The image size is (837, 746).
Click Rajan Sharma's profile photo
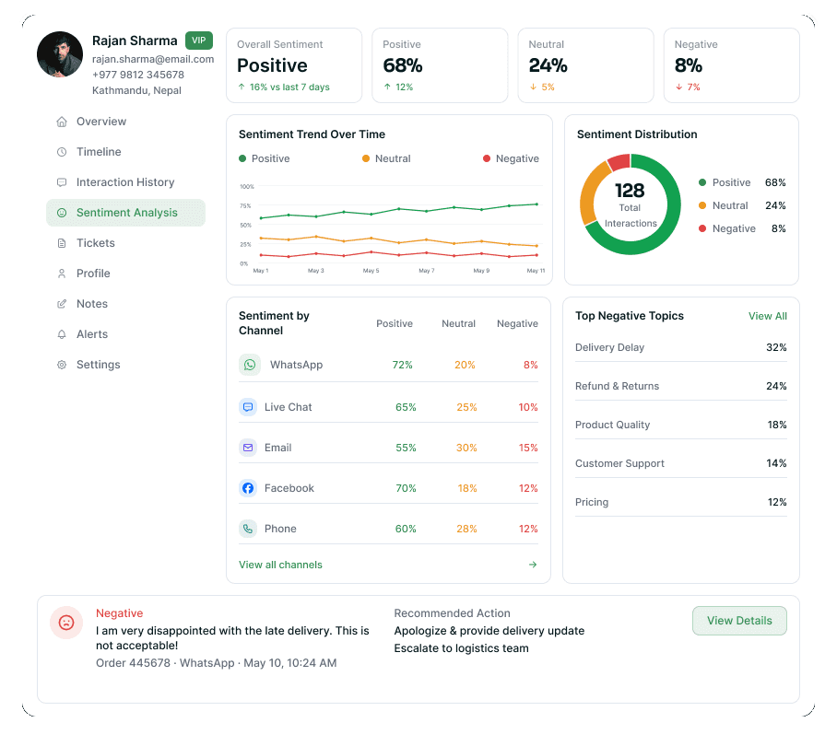pyautogui.click(x=60, y=54)
